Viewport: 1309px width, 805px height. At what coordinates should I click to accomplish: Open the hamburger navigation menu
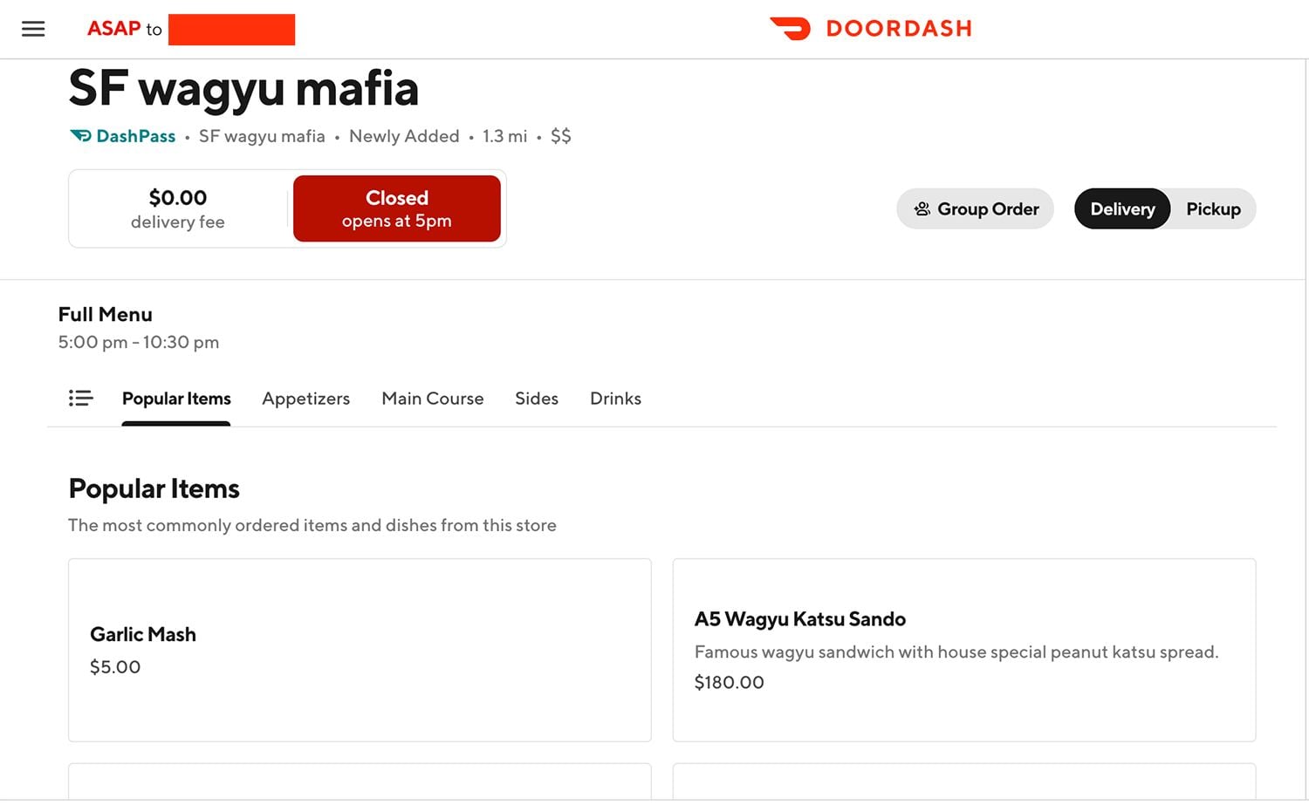[33, 29]
